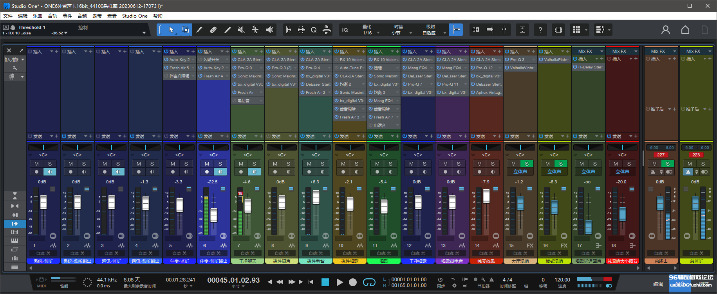This screenshot has height=294, width=717.
Task: Click the transport Play button
Action: [x=340, y=282]
